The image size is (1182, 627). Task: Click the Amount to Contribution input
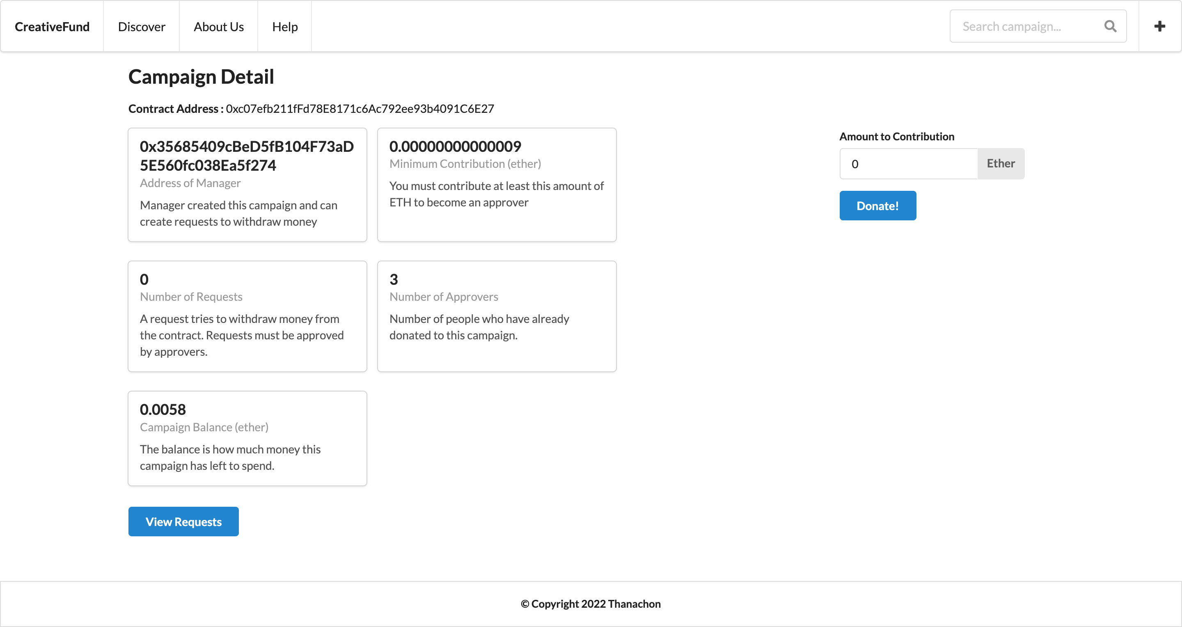tap(908, 163)
